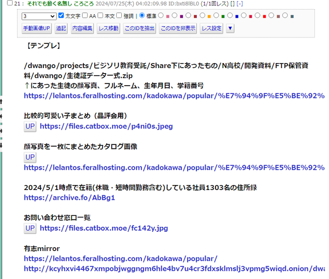Screen dimensions: 329x279
Task: Enable the AA checkbox
Action: tap(85, 15)
